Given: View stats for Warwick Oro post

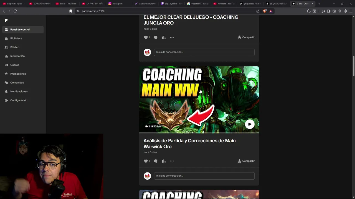Looking at the screenshot, I should tap(164, 161).
